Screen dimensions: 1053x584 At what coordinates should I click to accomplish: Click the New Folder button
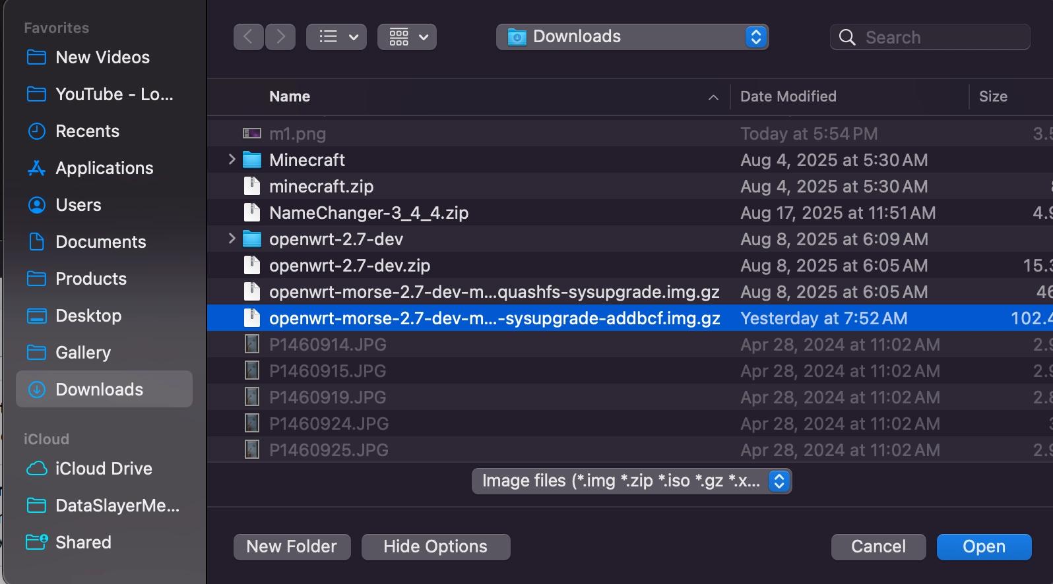[292, 547]
